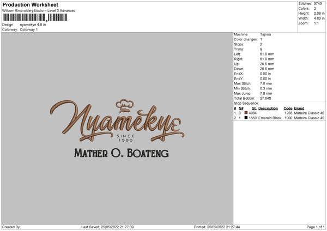Click the barcode under the worksheet title
Image resolution: width=327 pixels, height=231 pixels.
point(35,17)
